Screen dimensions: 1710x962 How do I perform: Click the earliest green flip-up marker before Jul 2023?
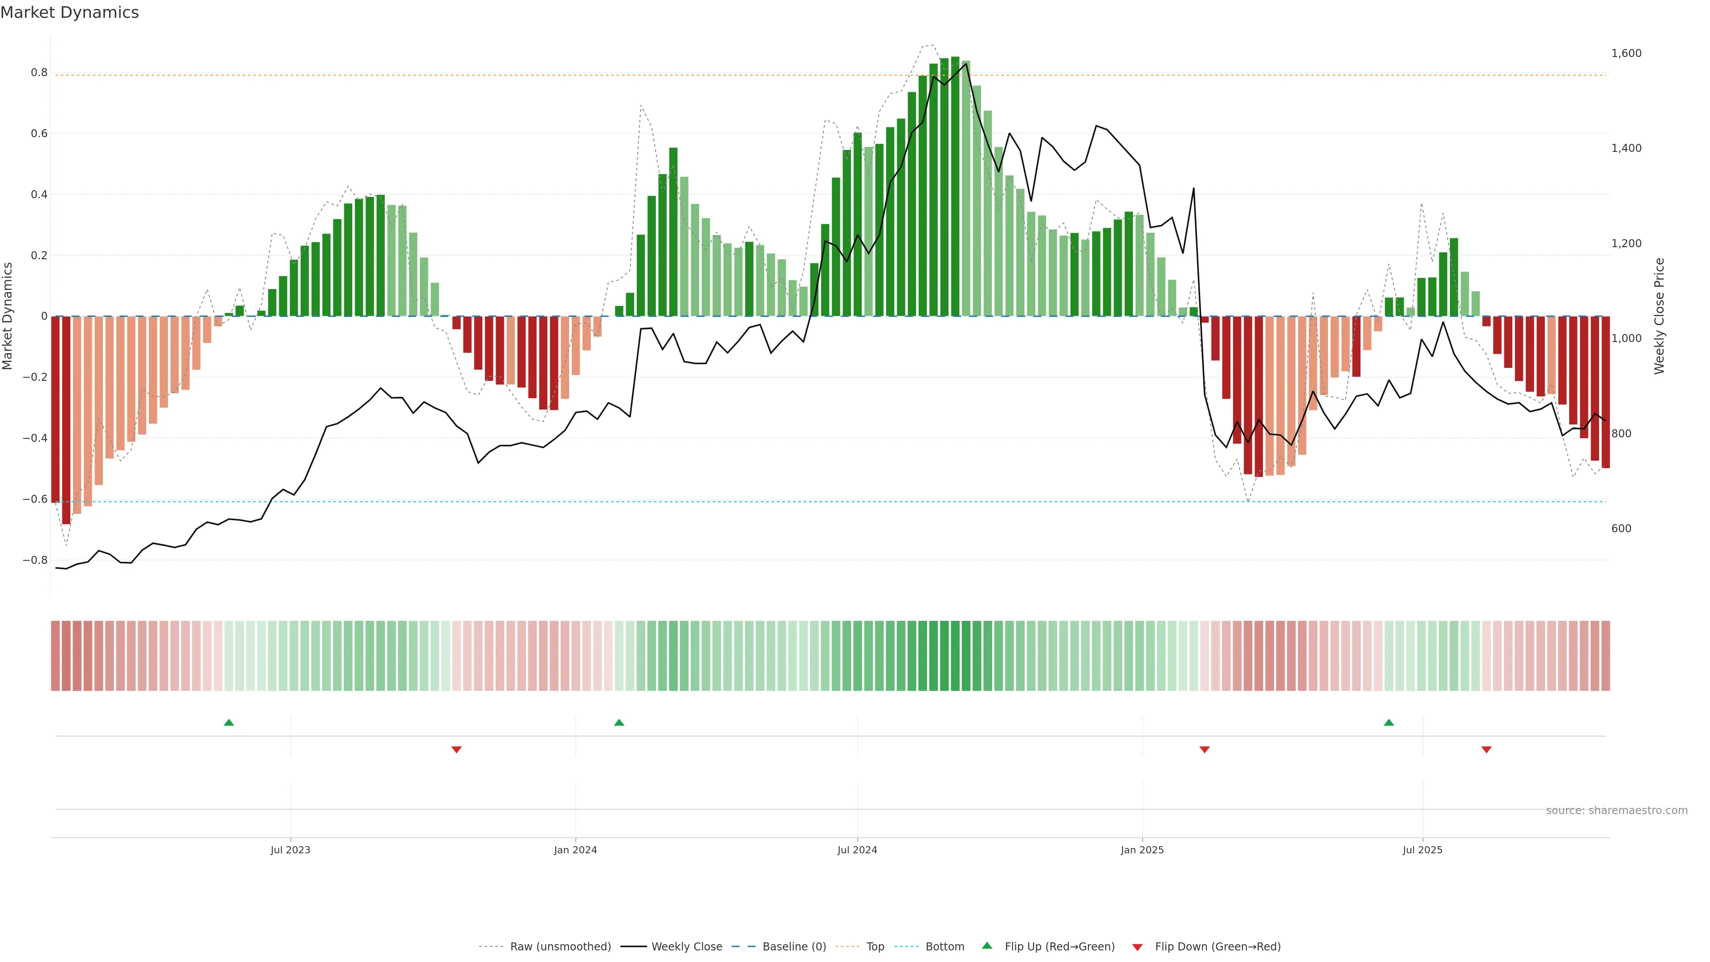pos(229,722)
